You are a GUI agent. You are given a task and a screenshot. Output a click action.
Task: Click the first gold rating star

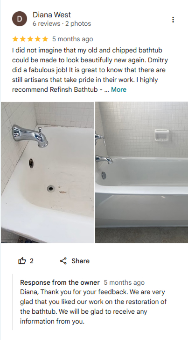coord(15,39)
